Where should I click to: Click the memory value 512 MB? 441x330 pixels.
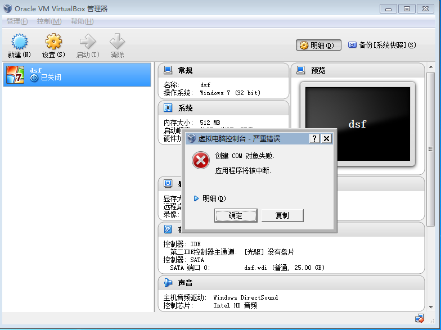point(210,123)
